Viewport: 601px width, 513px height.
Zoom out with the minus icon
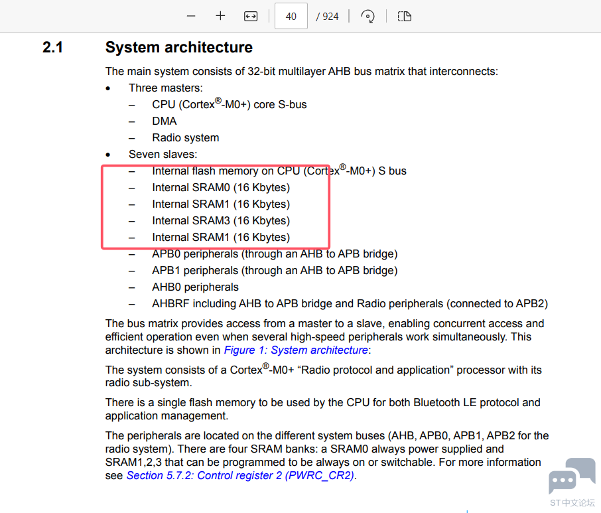click(191, 16)
